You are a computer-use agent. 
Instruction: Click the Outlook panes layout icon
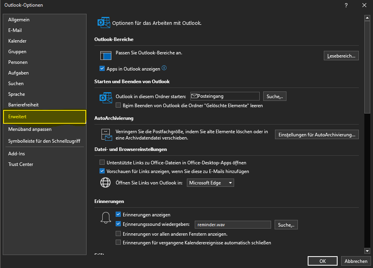coord(106,56)
